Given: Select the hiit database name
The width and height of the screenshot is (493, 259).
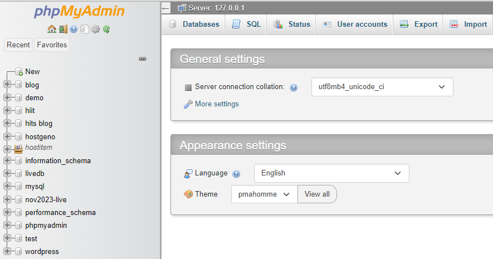Looking at the screenshot, I should (30, 111).
